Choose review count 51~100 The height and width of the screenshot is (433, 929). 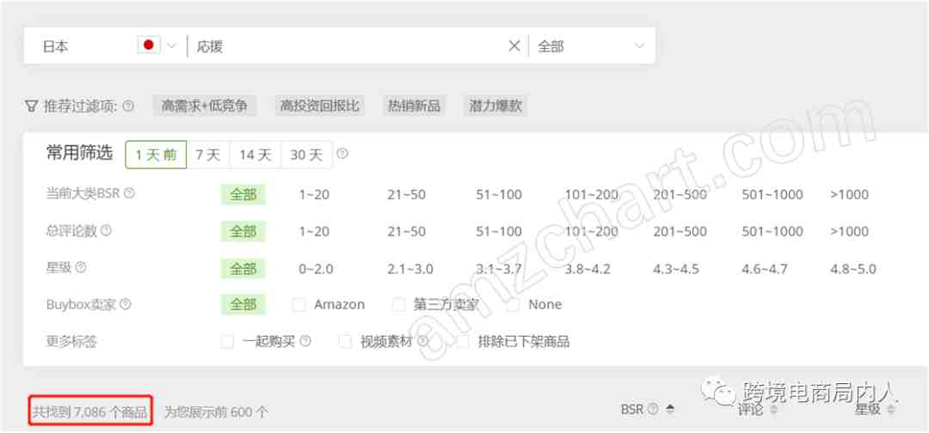pyautogui.click(x=499, y=231)
